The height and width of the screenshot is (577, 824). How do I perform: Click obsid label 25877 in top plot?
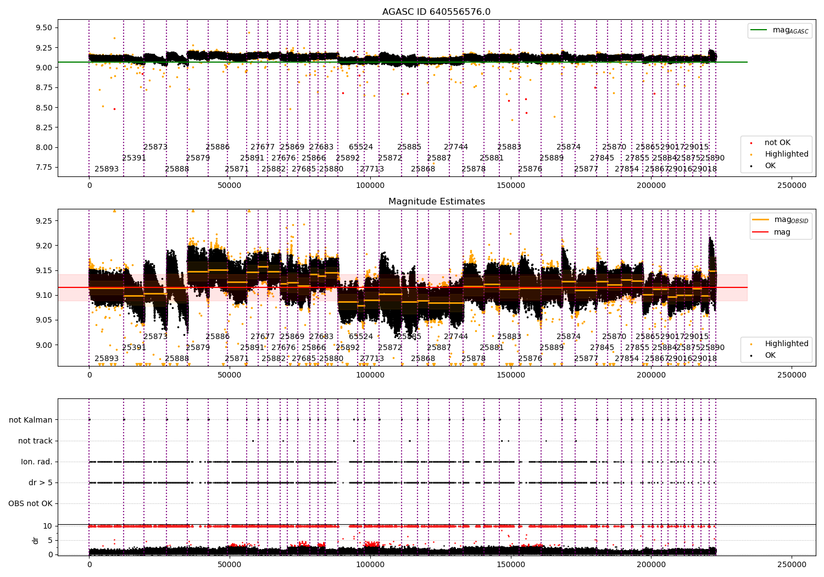586,169
